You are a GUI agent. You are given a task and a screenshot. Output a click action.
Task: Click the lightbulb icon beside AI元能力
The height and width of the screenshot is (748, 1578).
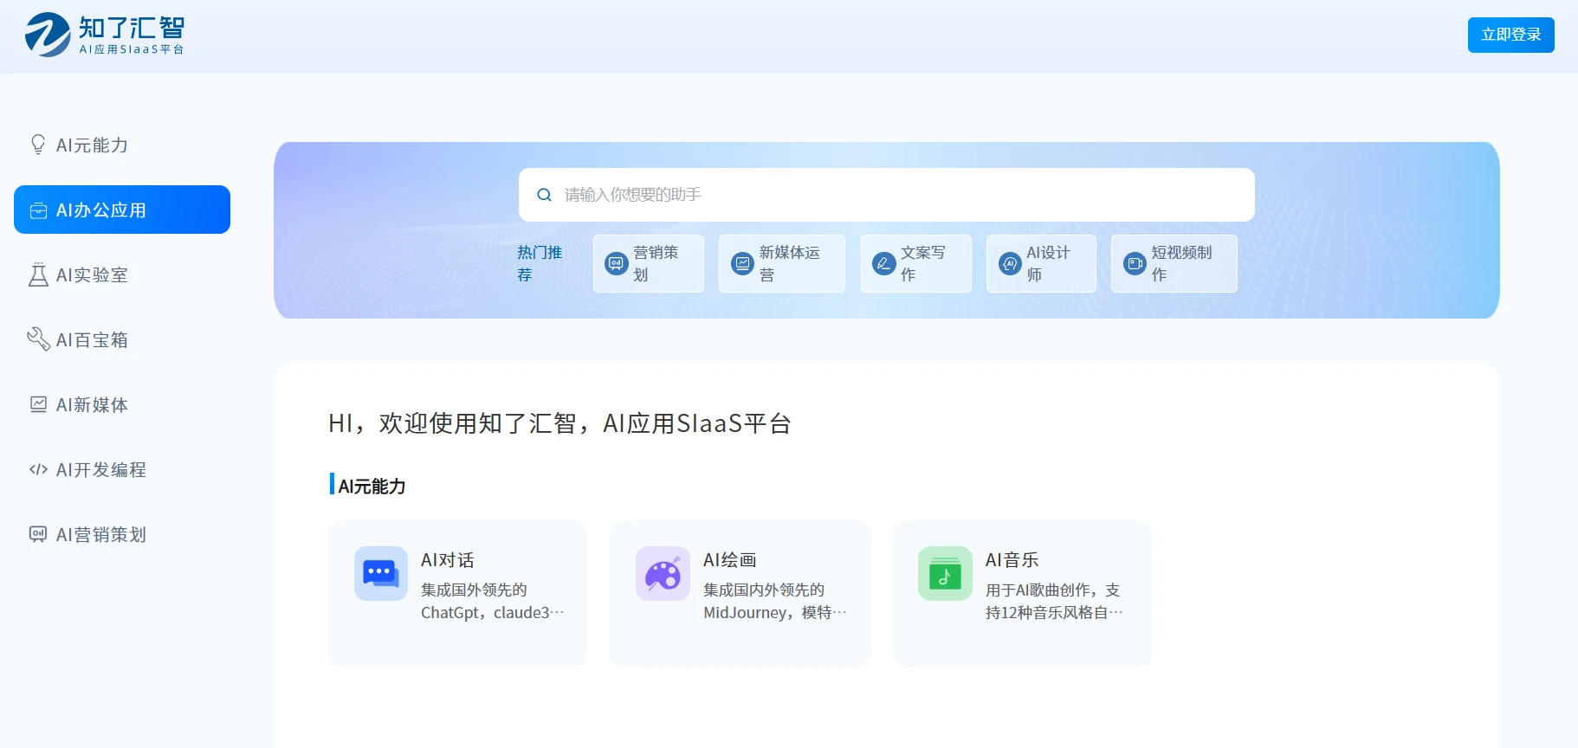(x=38, y=145)
